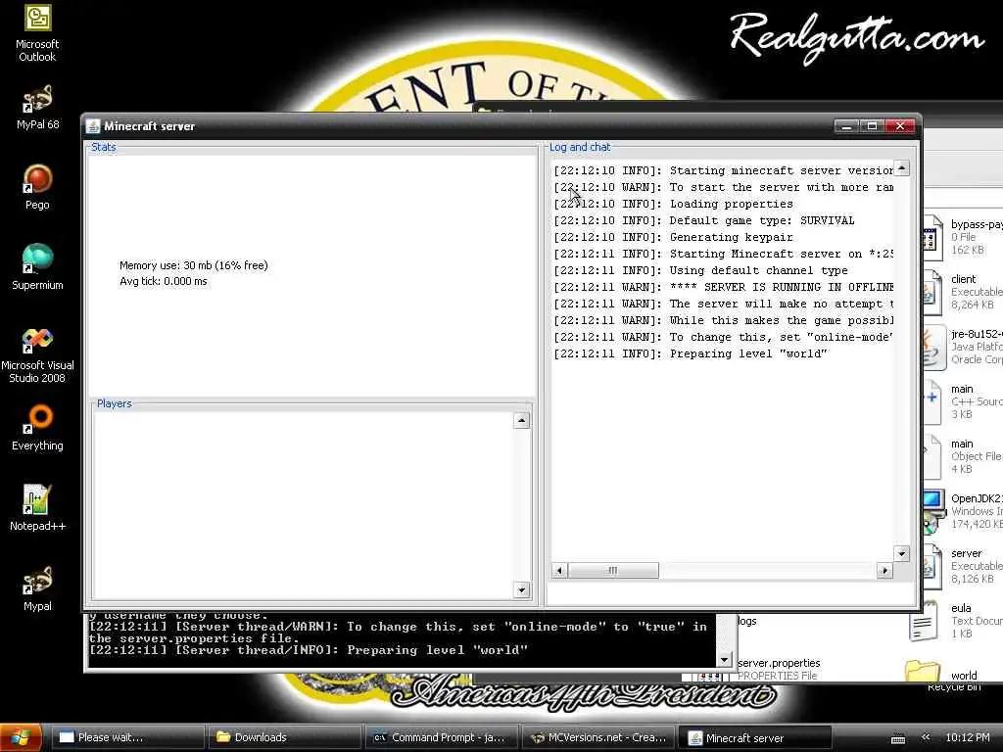
Task: Select the Supermium desktop shortcut
Action: (37, 267)
